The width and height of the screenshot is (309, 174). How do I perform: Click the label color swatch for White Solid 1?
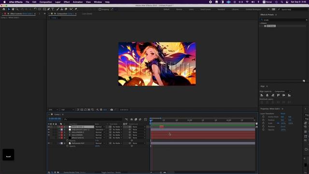click(62, 127)
